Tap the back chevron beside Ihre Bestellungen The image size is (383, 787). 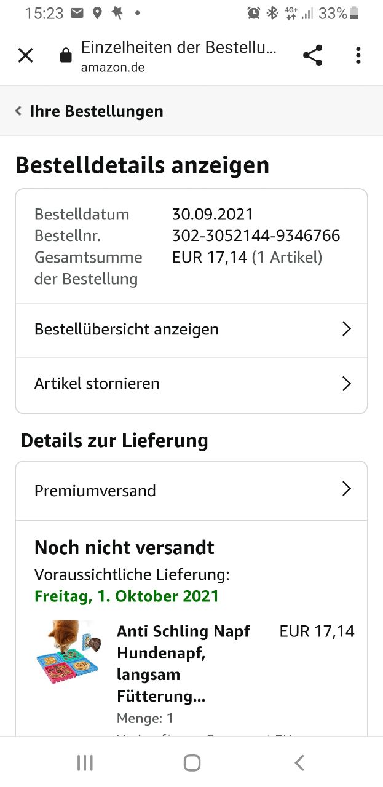click(18, 111)
